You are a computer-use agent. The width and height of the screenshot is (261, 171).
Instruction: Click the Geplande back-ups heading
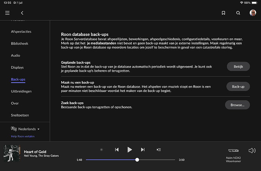tap(76, 63)
